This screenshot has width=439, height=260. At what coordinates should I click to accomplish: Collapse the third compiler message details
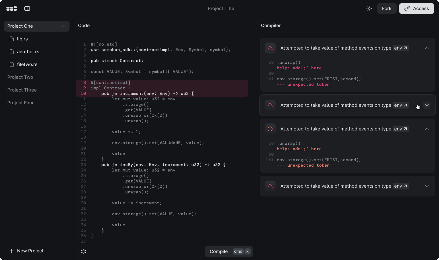427,129
